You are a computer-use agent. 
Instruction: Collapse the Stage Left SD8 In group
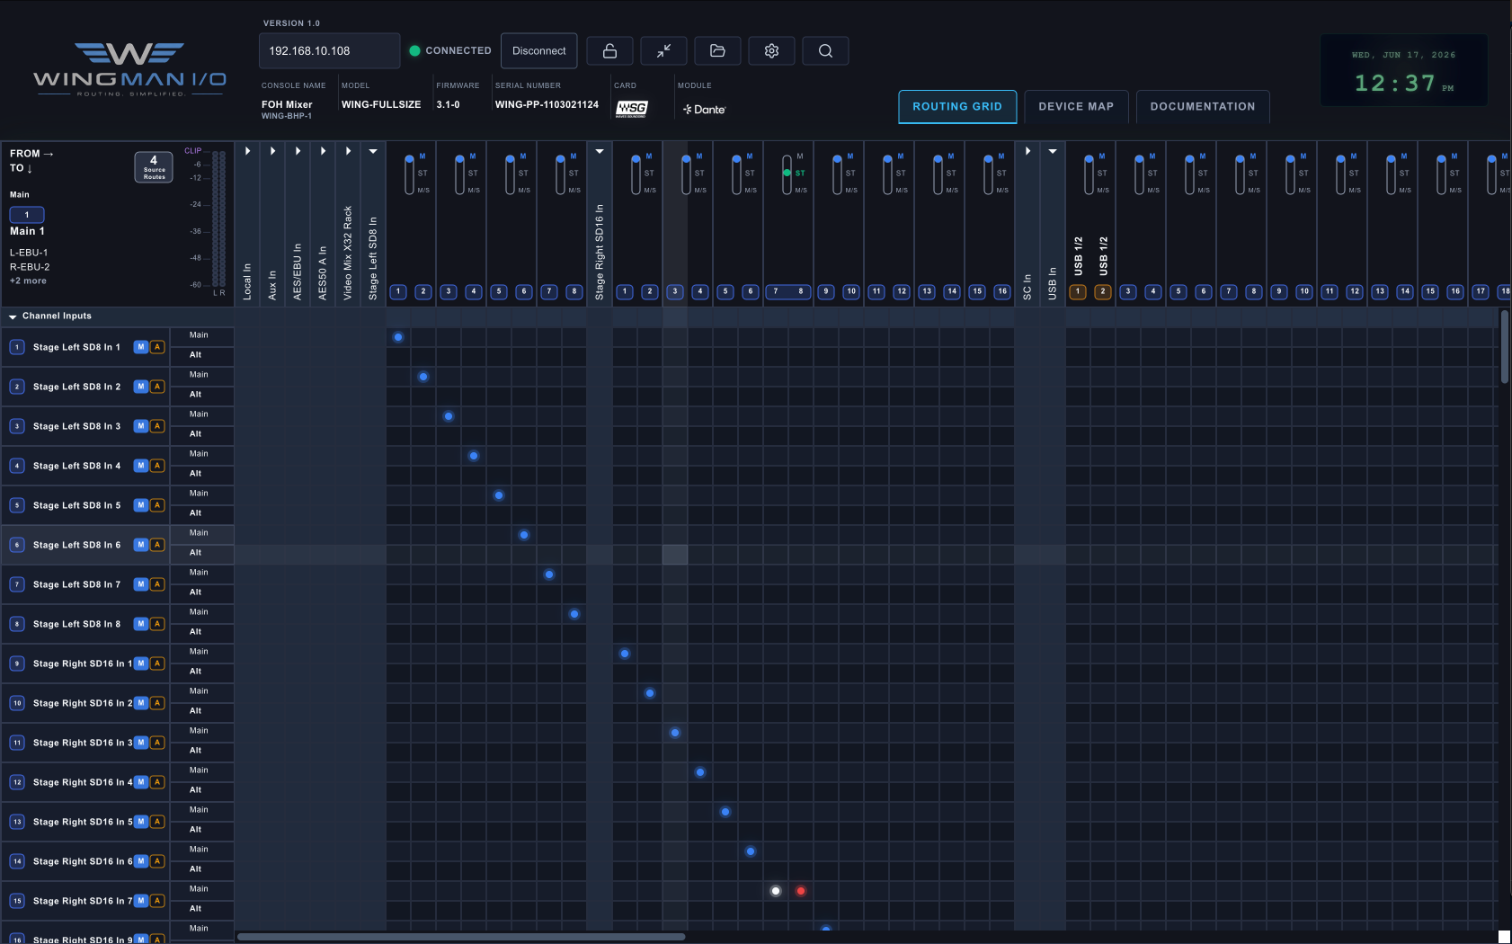click(x=373, y=151)
